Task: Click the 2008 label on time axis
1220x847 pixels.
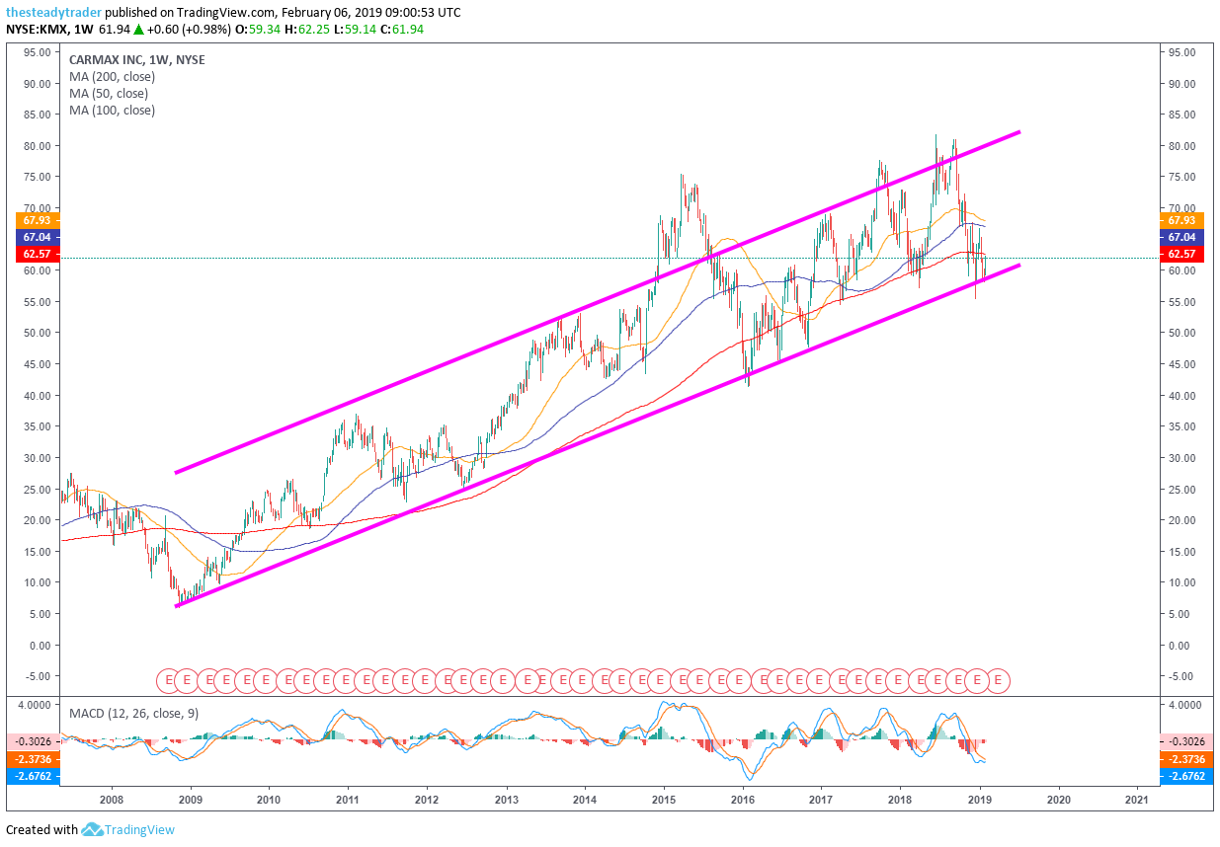Action: click(111, 800)
